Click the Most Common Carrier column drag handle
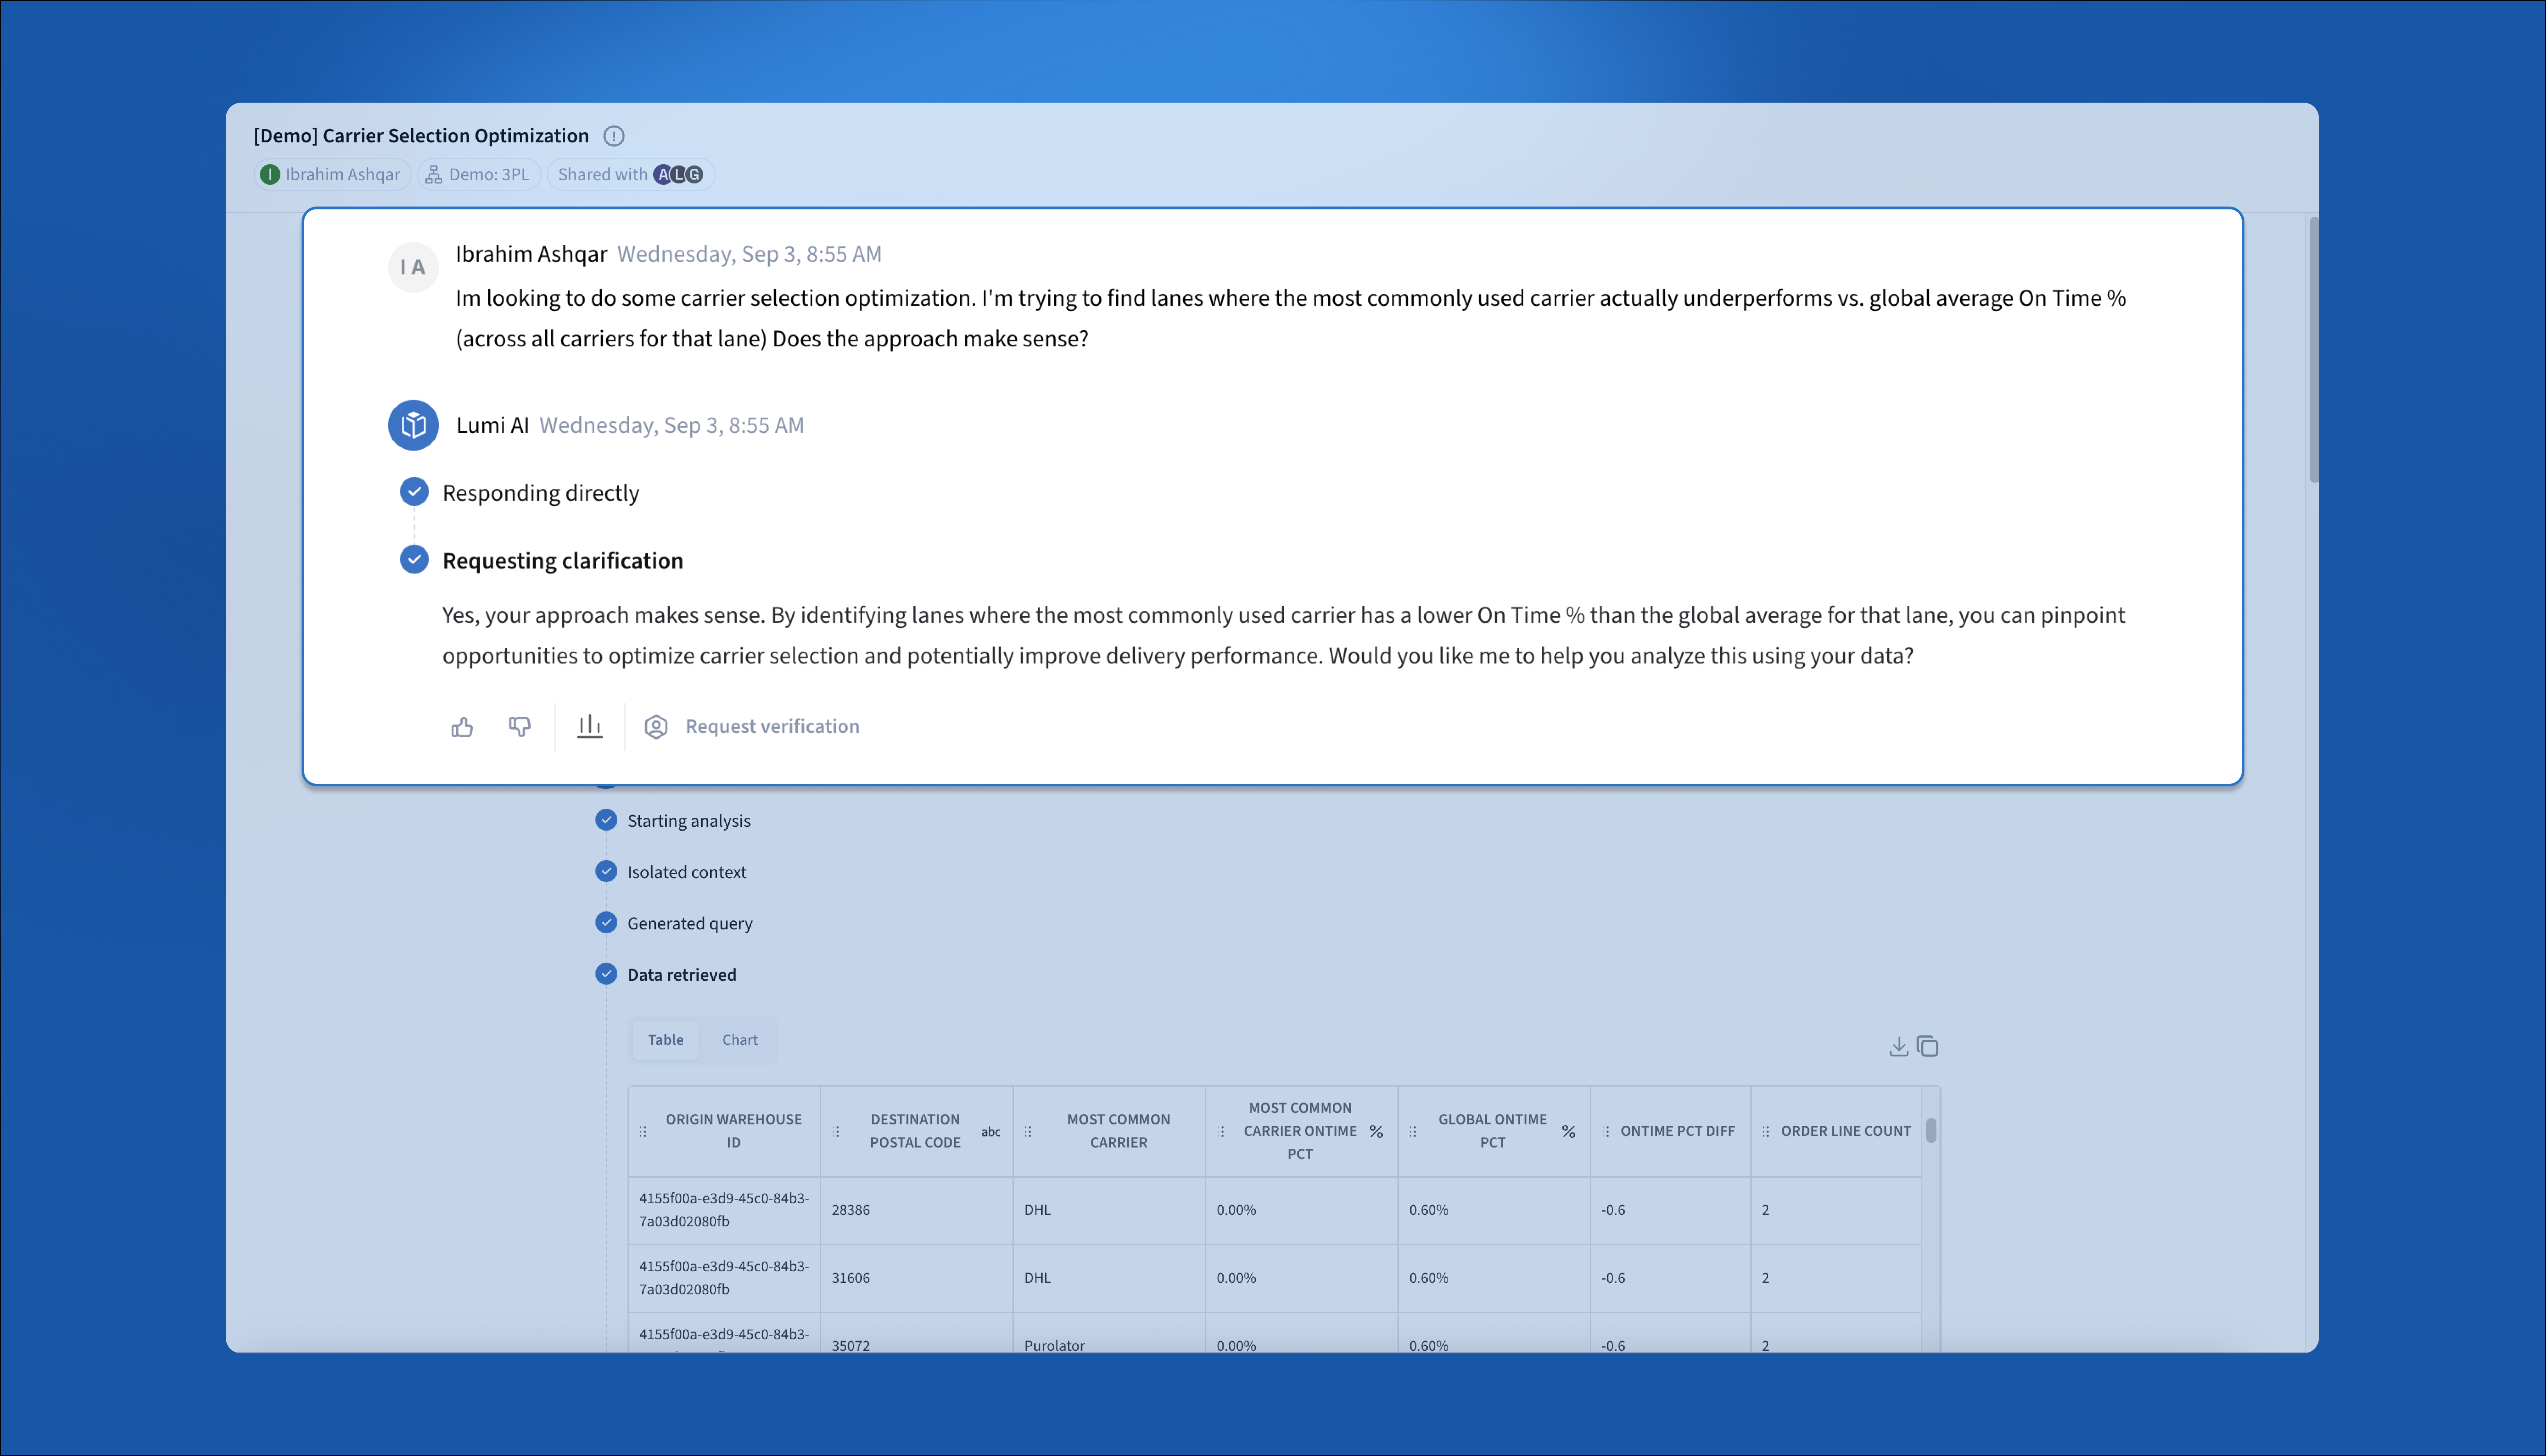 click(x=1029, y=1132)
